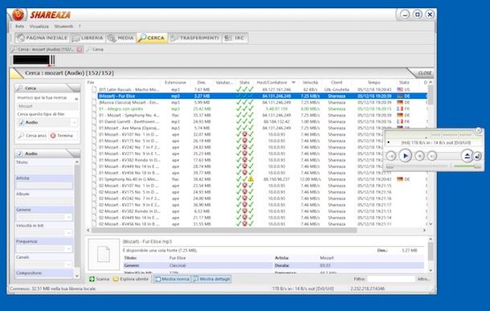Viewport: 490px width, 311px height.
Task: Click the Filtro input field
Action: [391, 279]
